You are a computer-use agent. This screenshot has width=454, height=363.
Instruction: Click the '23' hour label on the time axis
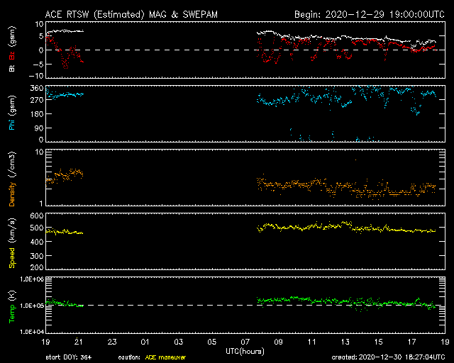tap(112, 342)
